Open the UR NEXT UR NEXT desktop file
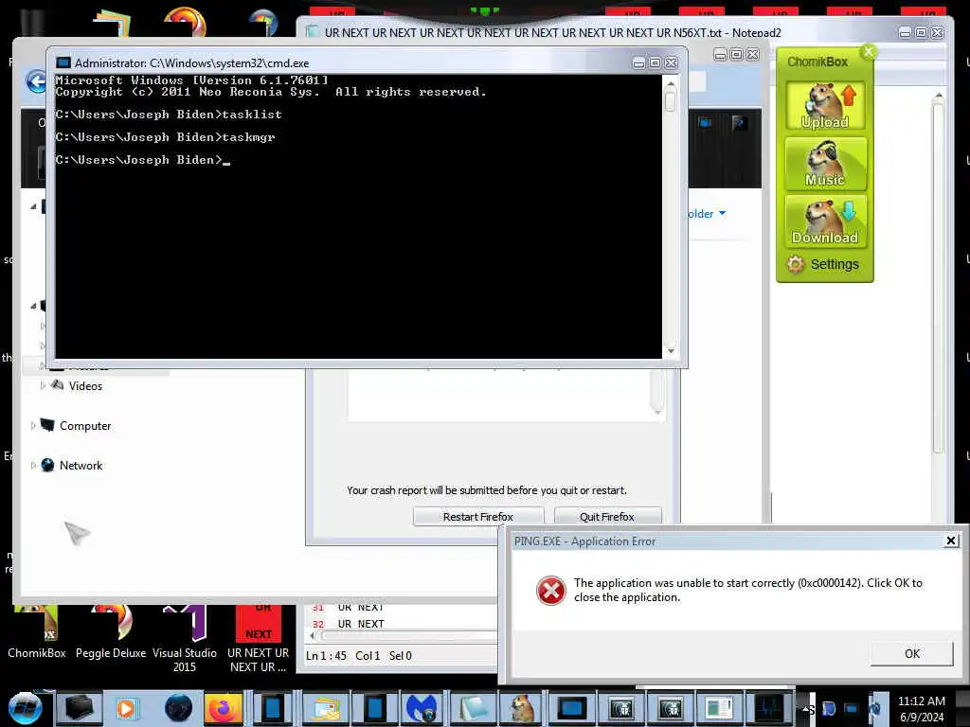 click(x=258, y=640)
